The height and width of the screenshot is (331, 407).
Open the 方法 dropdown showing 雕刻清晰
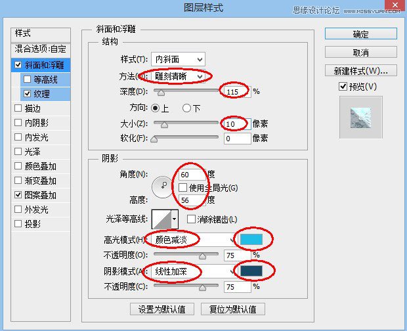click(178, 76)
